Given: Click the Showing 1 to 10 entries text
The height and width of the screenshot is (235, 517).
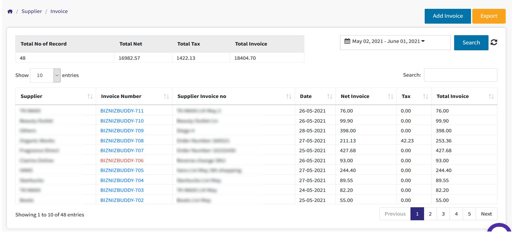Looking at the screenshot, I should pyautogui.click(x=49, y=215).
